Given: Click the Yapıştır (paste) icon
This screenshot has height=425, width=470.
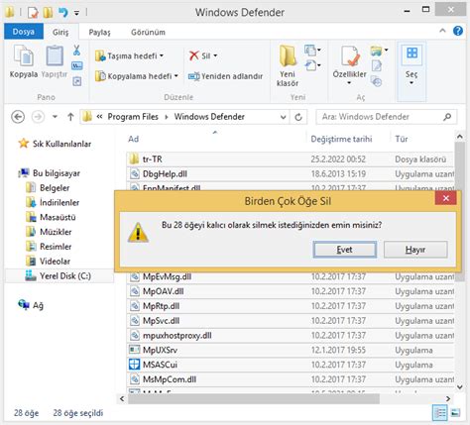Looking at the screenshot, I should tap(55, 55).
